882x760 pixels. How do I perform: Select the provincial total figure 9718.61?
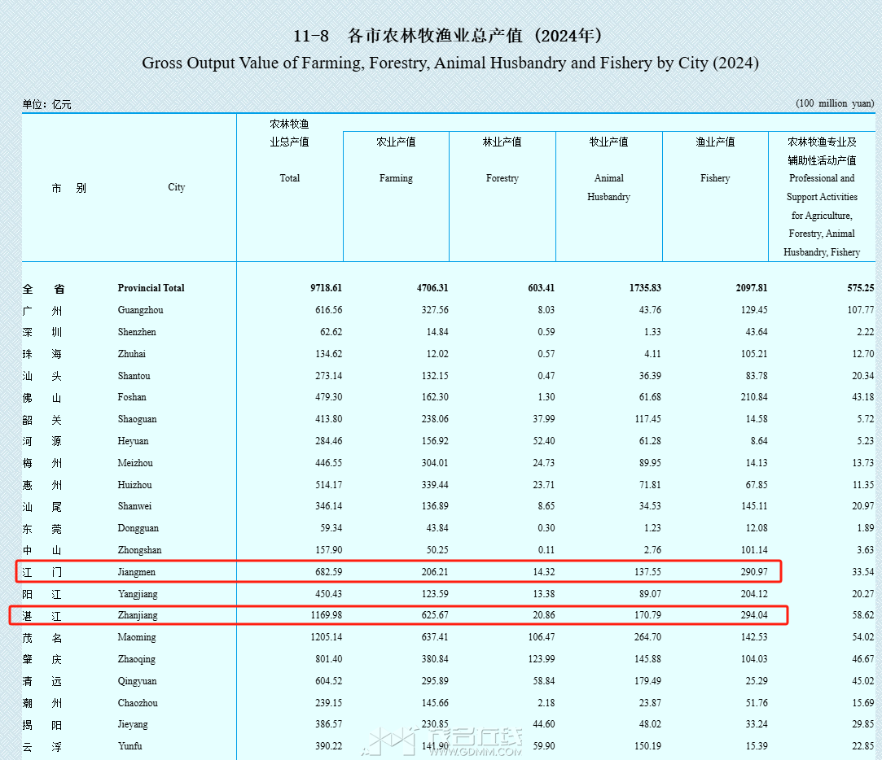tap(326, 288)
